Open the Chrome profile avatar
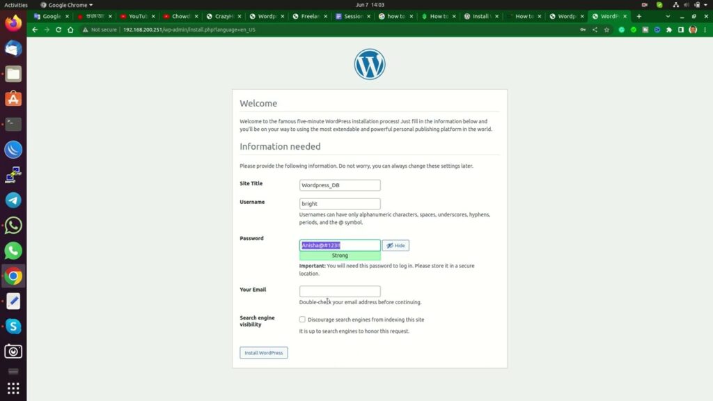Viewport: 713px width, 401px height. (693, 29)
